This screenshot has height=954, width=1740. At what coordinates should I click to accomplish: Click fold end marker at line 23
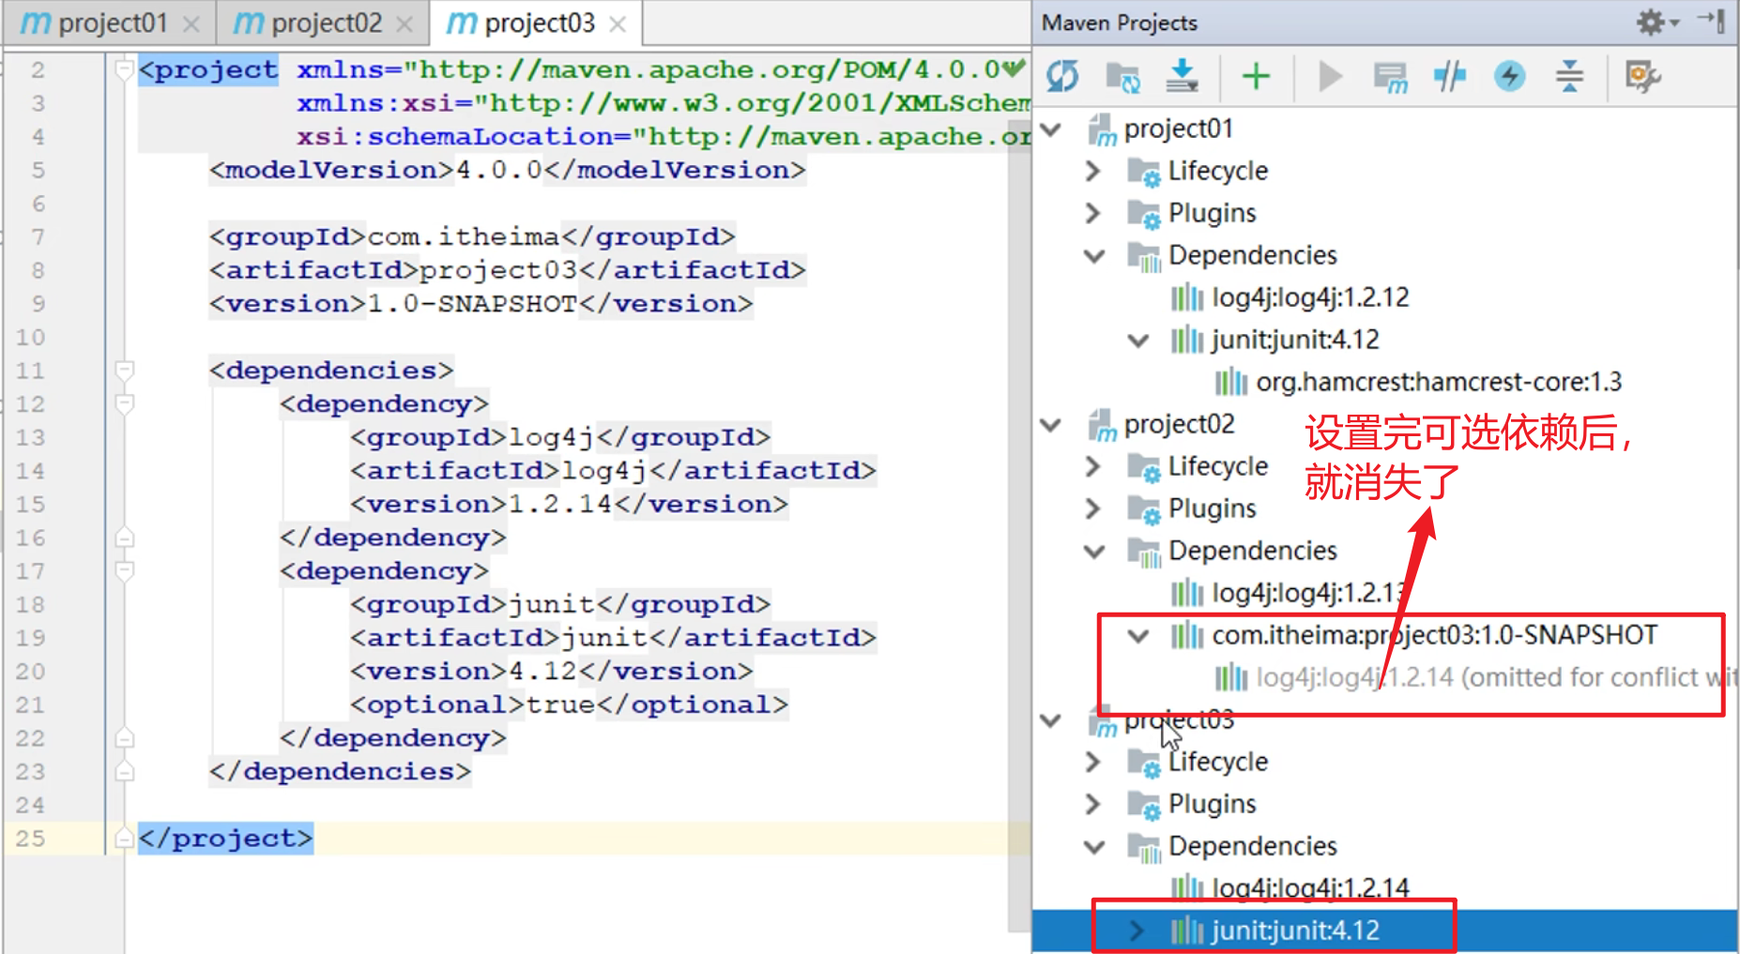click(x=124, y=771)
